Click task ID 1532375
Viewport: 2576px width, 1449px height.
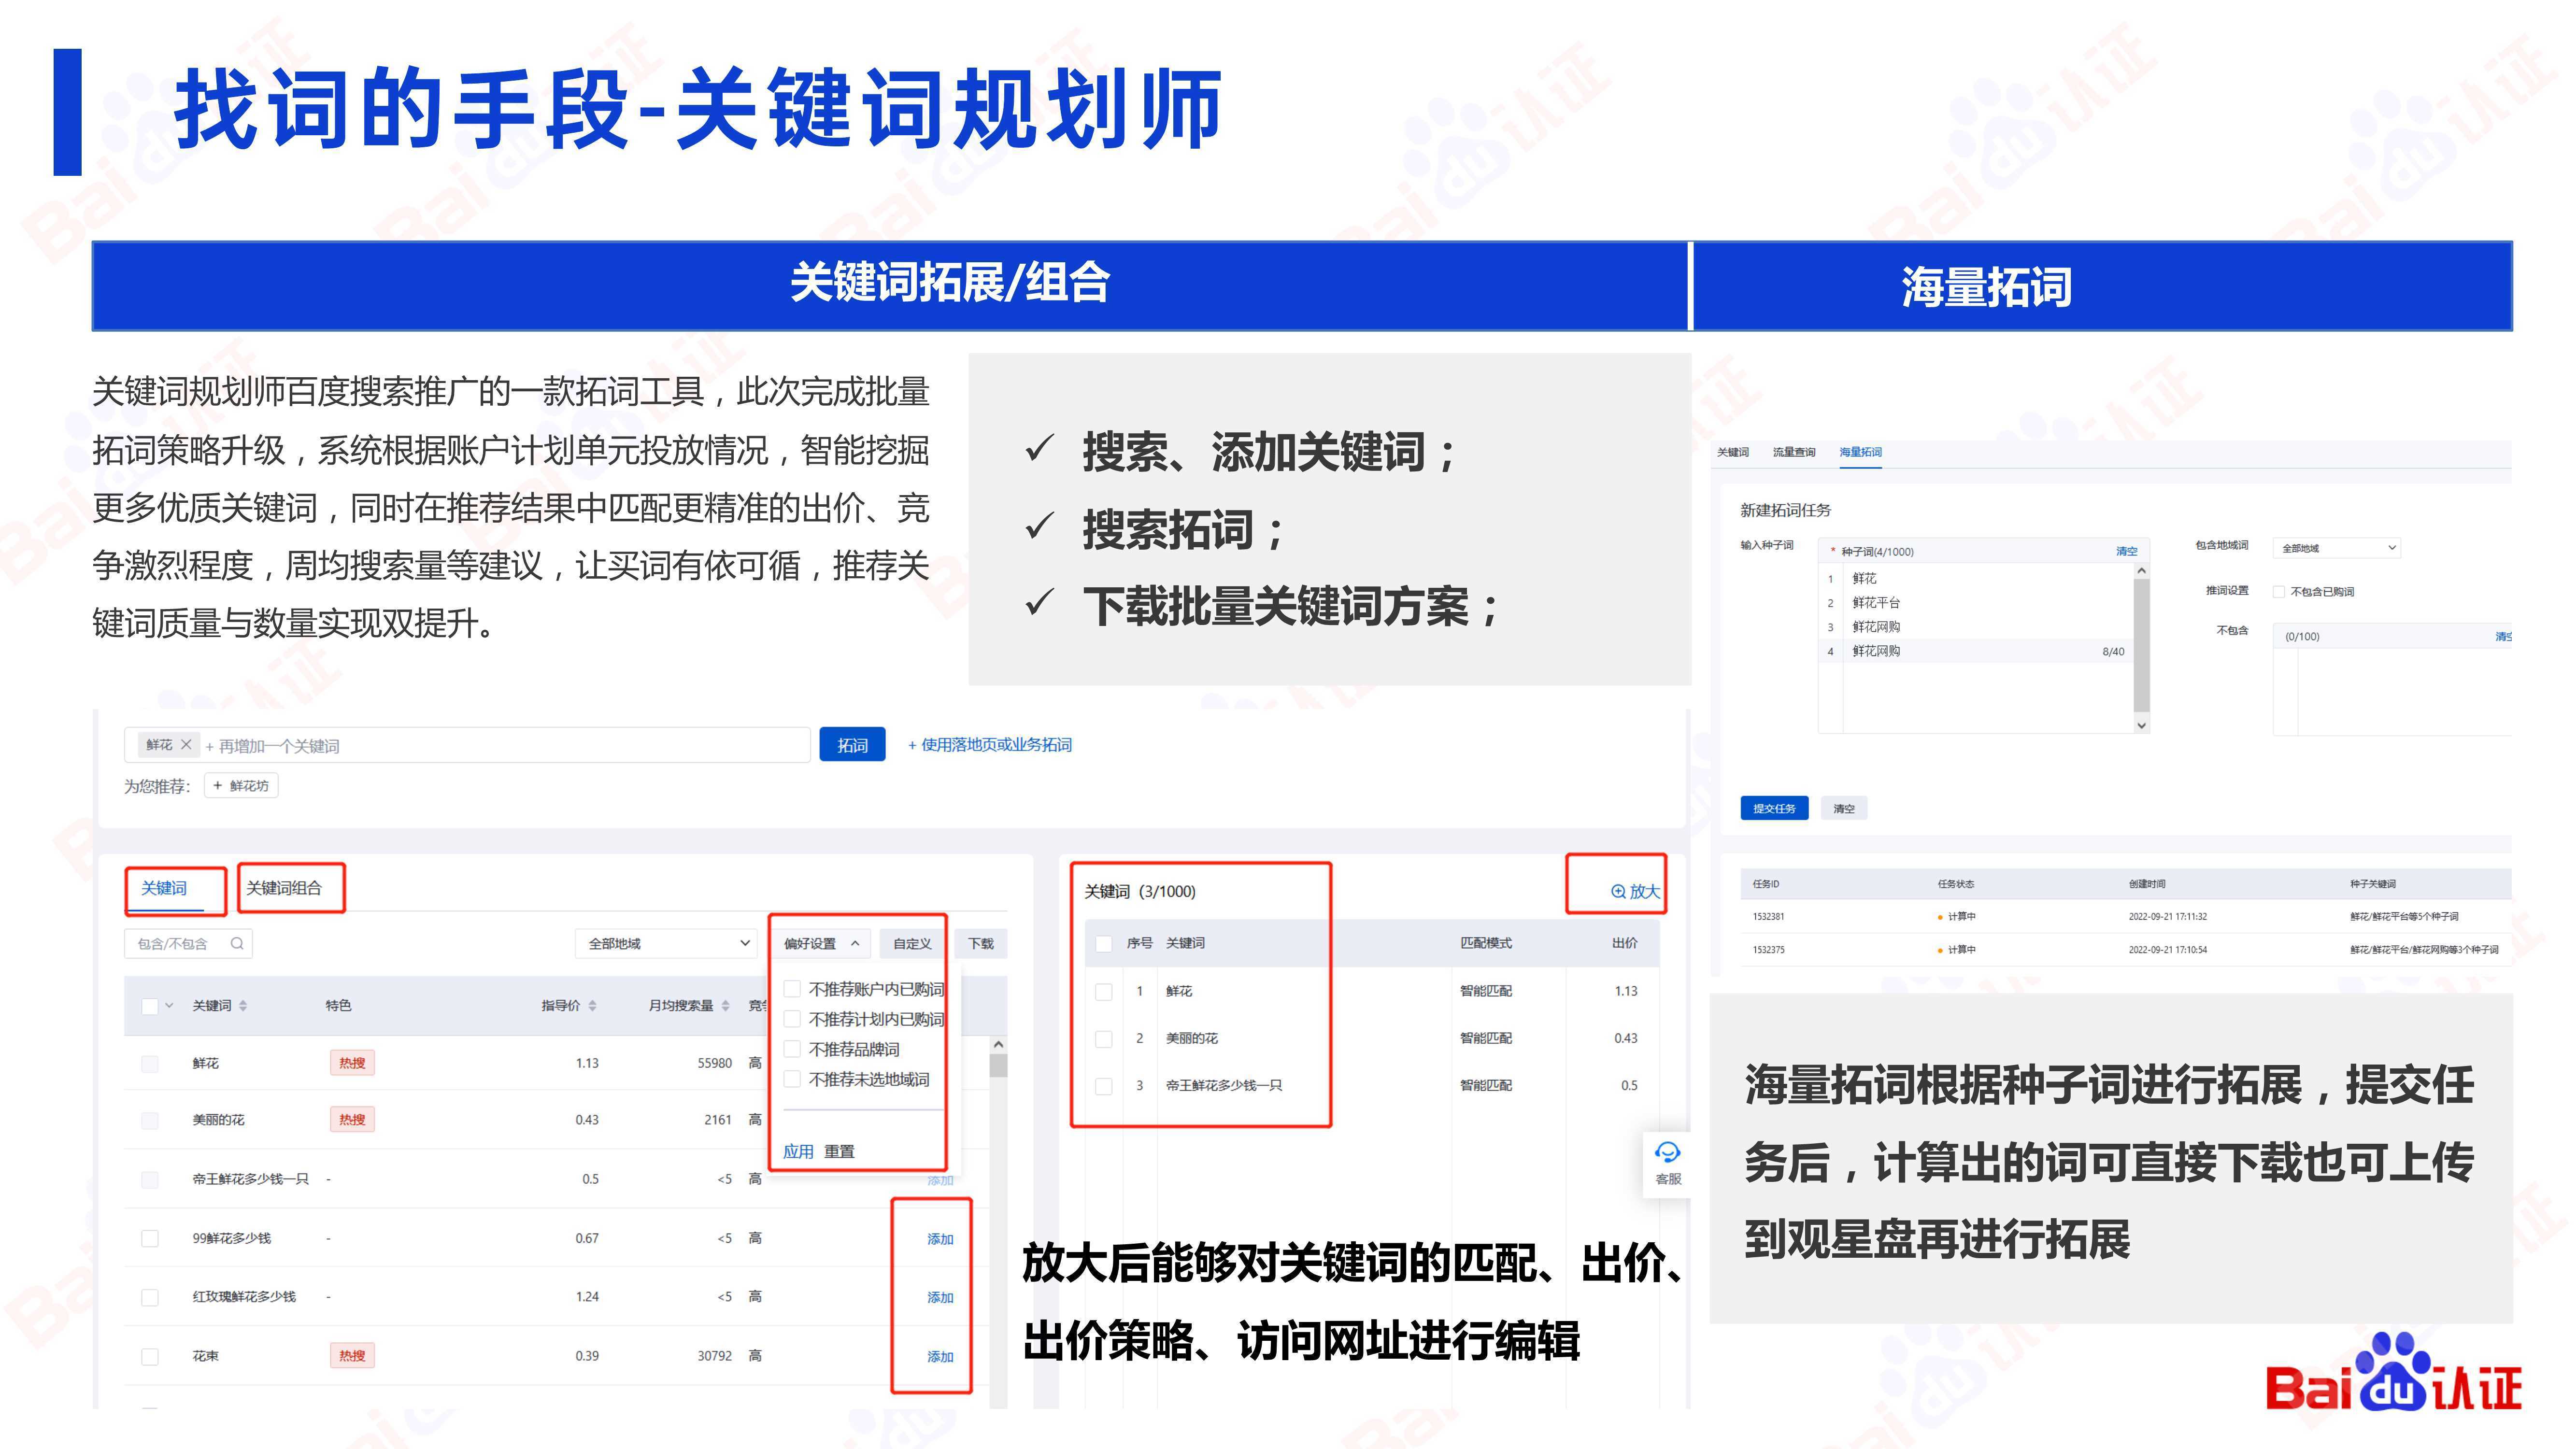(x=1768, y=950)
